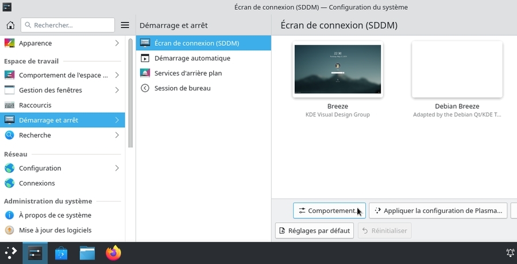Click the Session de bureau back-arrow icon
This screenshot has width=517, height=264.
coord(145,88)
